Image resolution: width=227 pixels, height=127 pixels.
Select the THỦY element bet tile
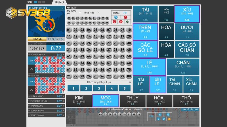[x=133, y=100]
